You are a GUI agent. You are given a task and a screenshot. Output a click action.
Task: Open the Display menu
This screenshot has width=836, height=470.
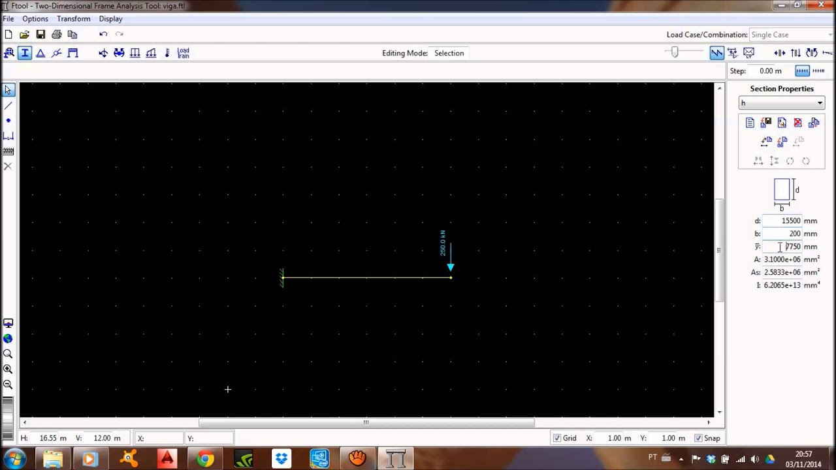pos(110,19)
